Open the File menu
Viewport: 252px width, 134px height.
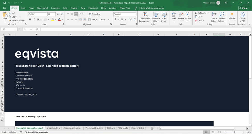click(5, 8)
